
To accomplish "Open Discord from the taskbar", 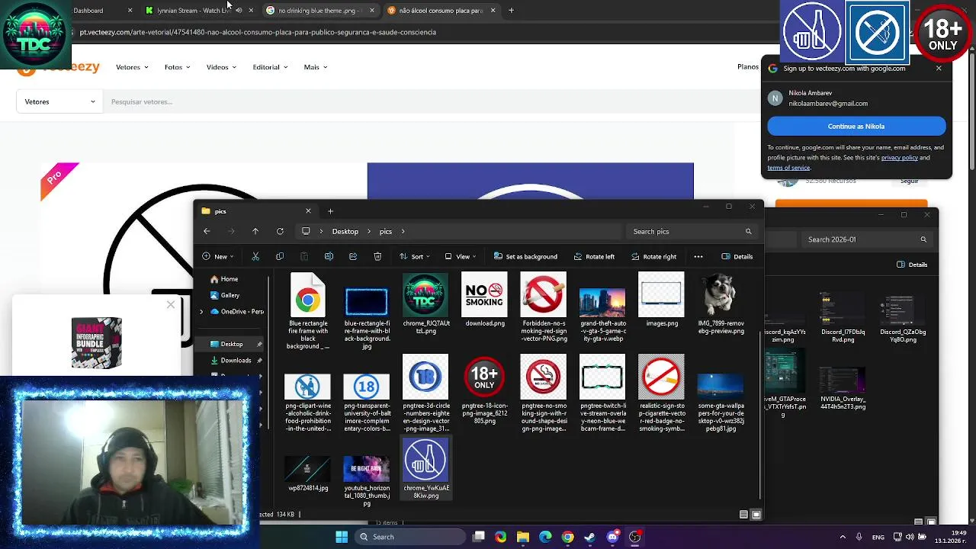I will [612, 537].
